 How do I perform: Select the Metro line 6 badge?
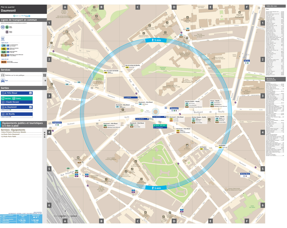pos(6,27)
